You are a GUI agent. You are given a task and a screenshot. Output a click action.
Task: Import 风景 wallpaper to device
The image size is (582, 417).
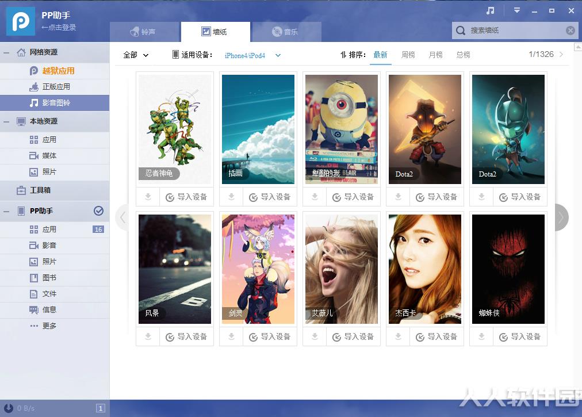click(x=186, y=337)
